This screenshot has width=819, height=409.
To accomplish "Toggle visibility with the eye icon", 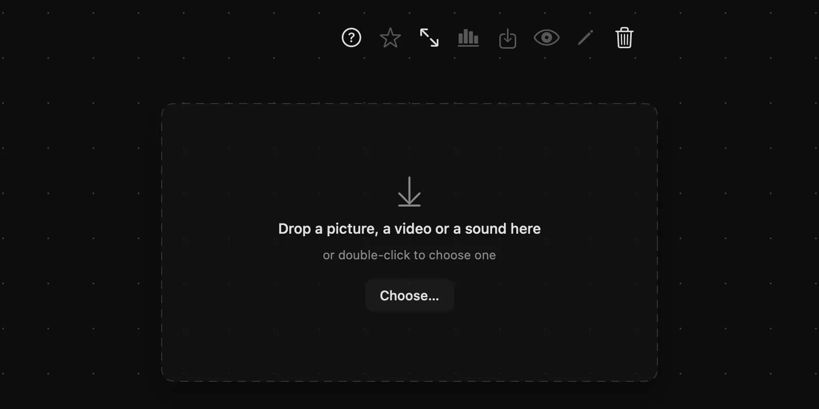I will 547,38.
